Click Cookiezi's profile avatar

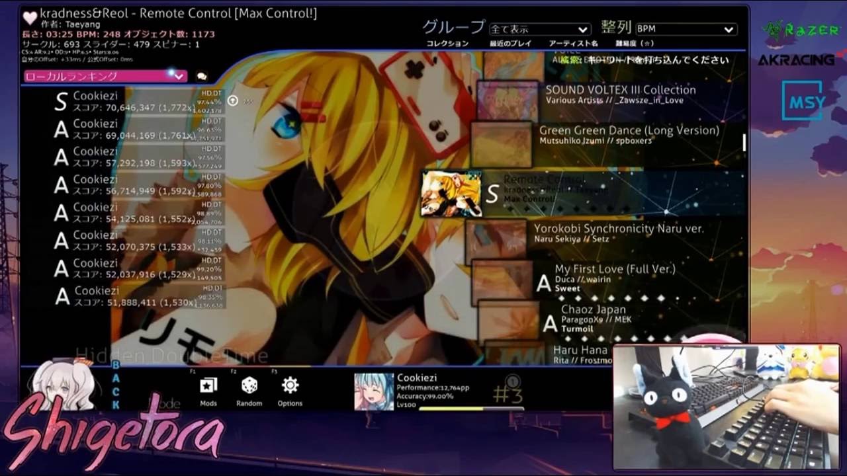tap(374, 391)
